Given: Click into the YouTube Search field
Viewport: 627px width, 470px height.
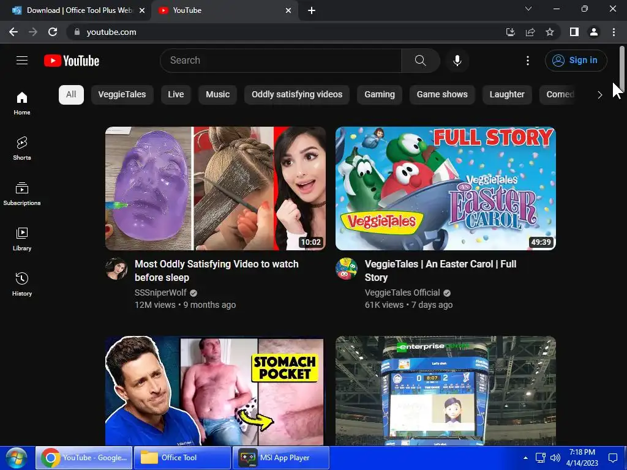Looking at the screenshot, I should tap(280, 61).
